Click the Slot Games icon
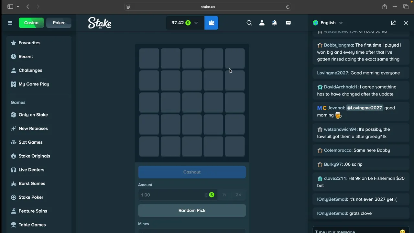Image resolution: width=414 pixels, height=233 pixels. click(x=13, y=142)
